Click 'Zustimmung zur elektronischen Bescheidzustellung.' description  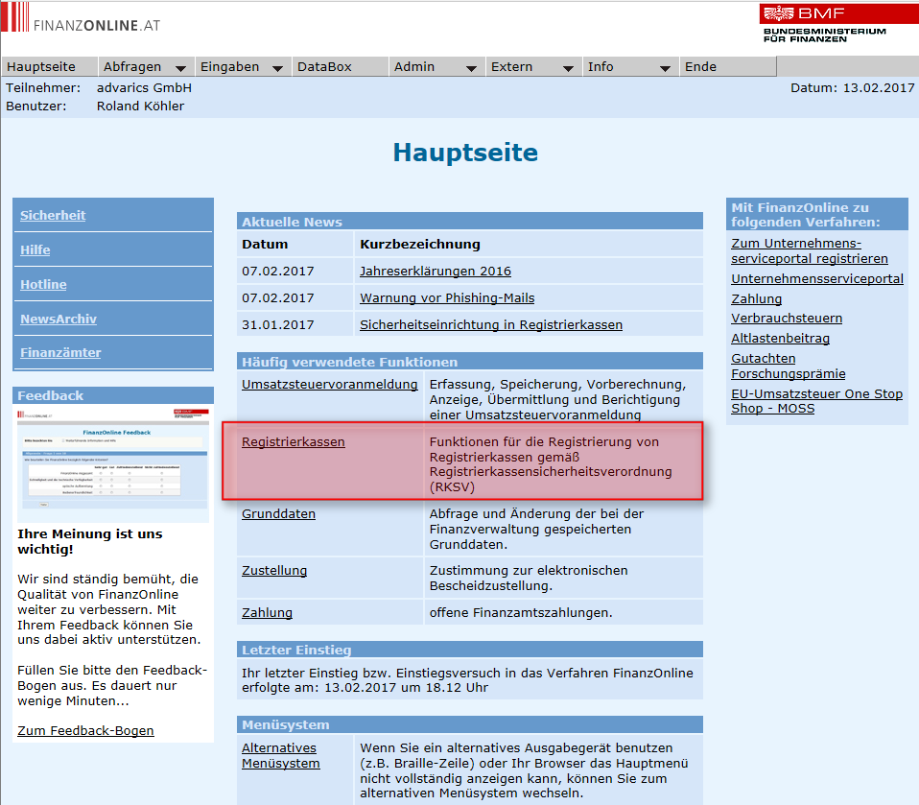click(x=529, y=579)
